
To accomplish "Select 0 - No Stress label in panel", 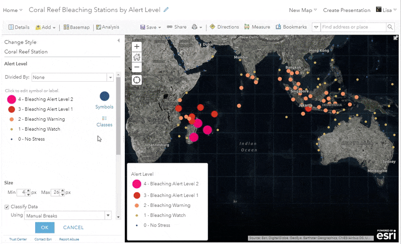I will click(32, 139).
